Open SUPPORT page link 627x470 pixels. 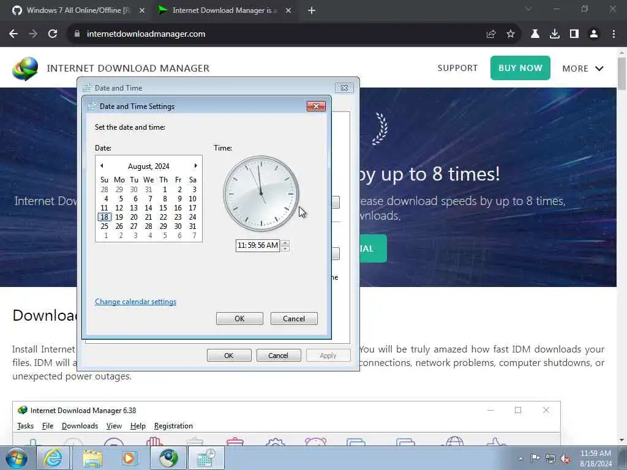457,68
